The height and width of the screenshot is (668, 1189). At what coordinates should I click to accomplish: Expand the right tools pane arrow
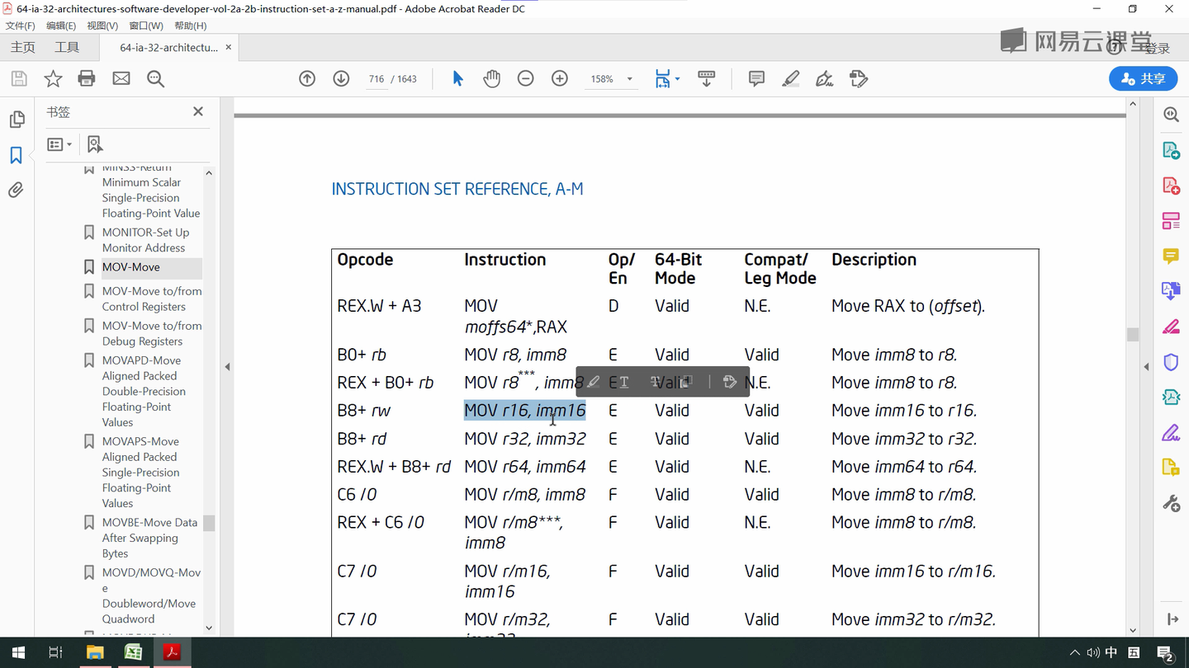[1146, 367]
